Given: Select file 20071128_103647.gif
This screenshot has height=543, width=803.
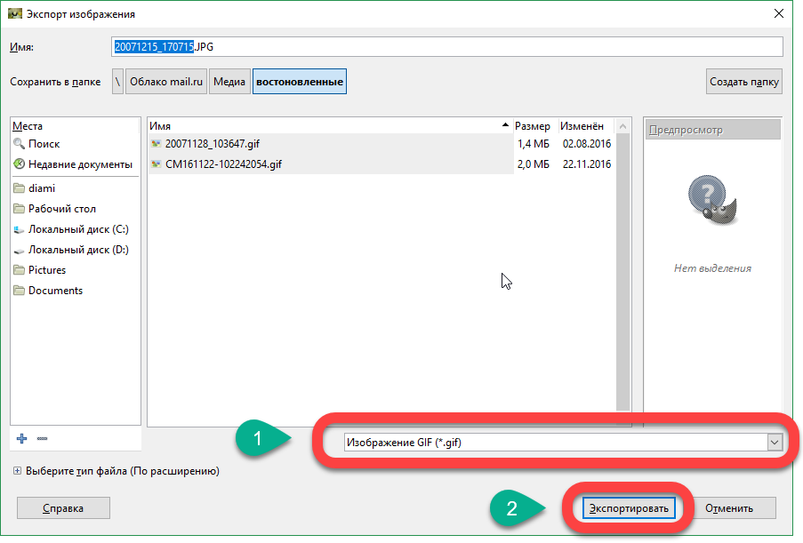Looking at the screenshot, I should pos(212,144).
